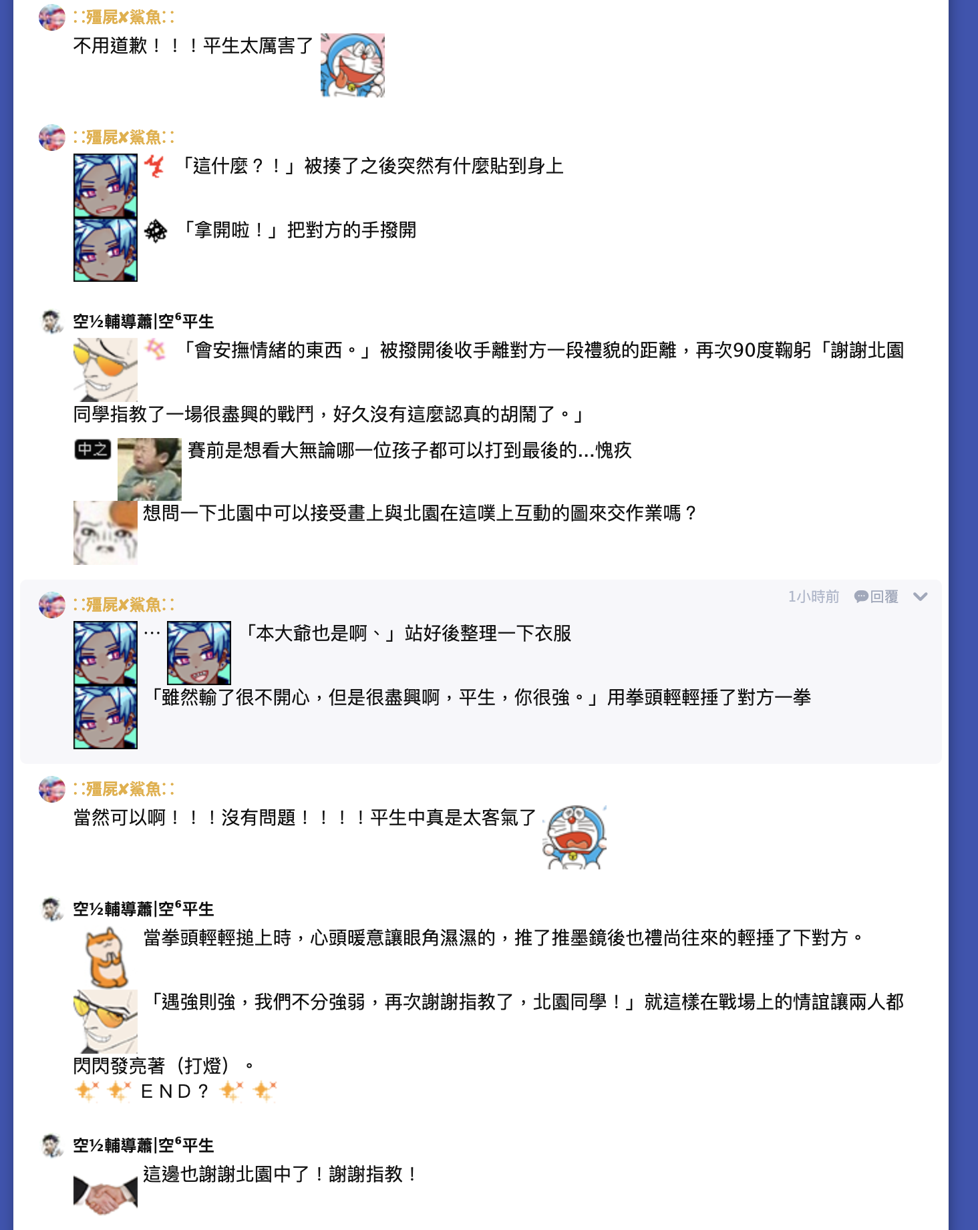Image resolution: width=978 pixels, height=1230 pixels.
Task: Click the laughing Doraemon sticker
Action: click(x=353, y=65)
